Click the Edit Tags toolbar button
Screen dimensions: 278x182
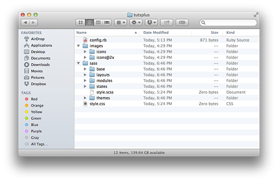point(182,22)
